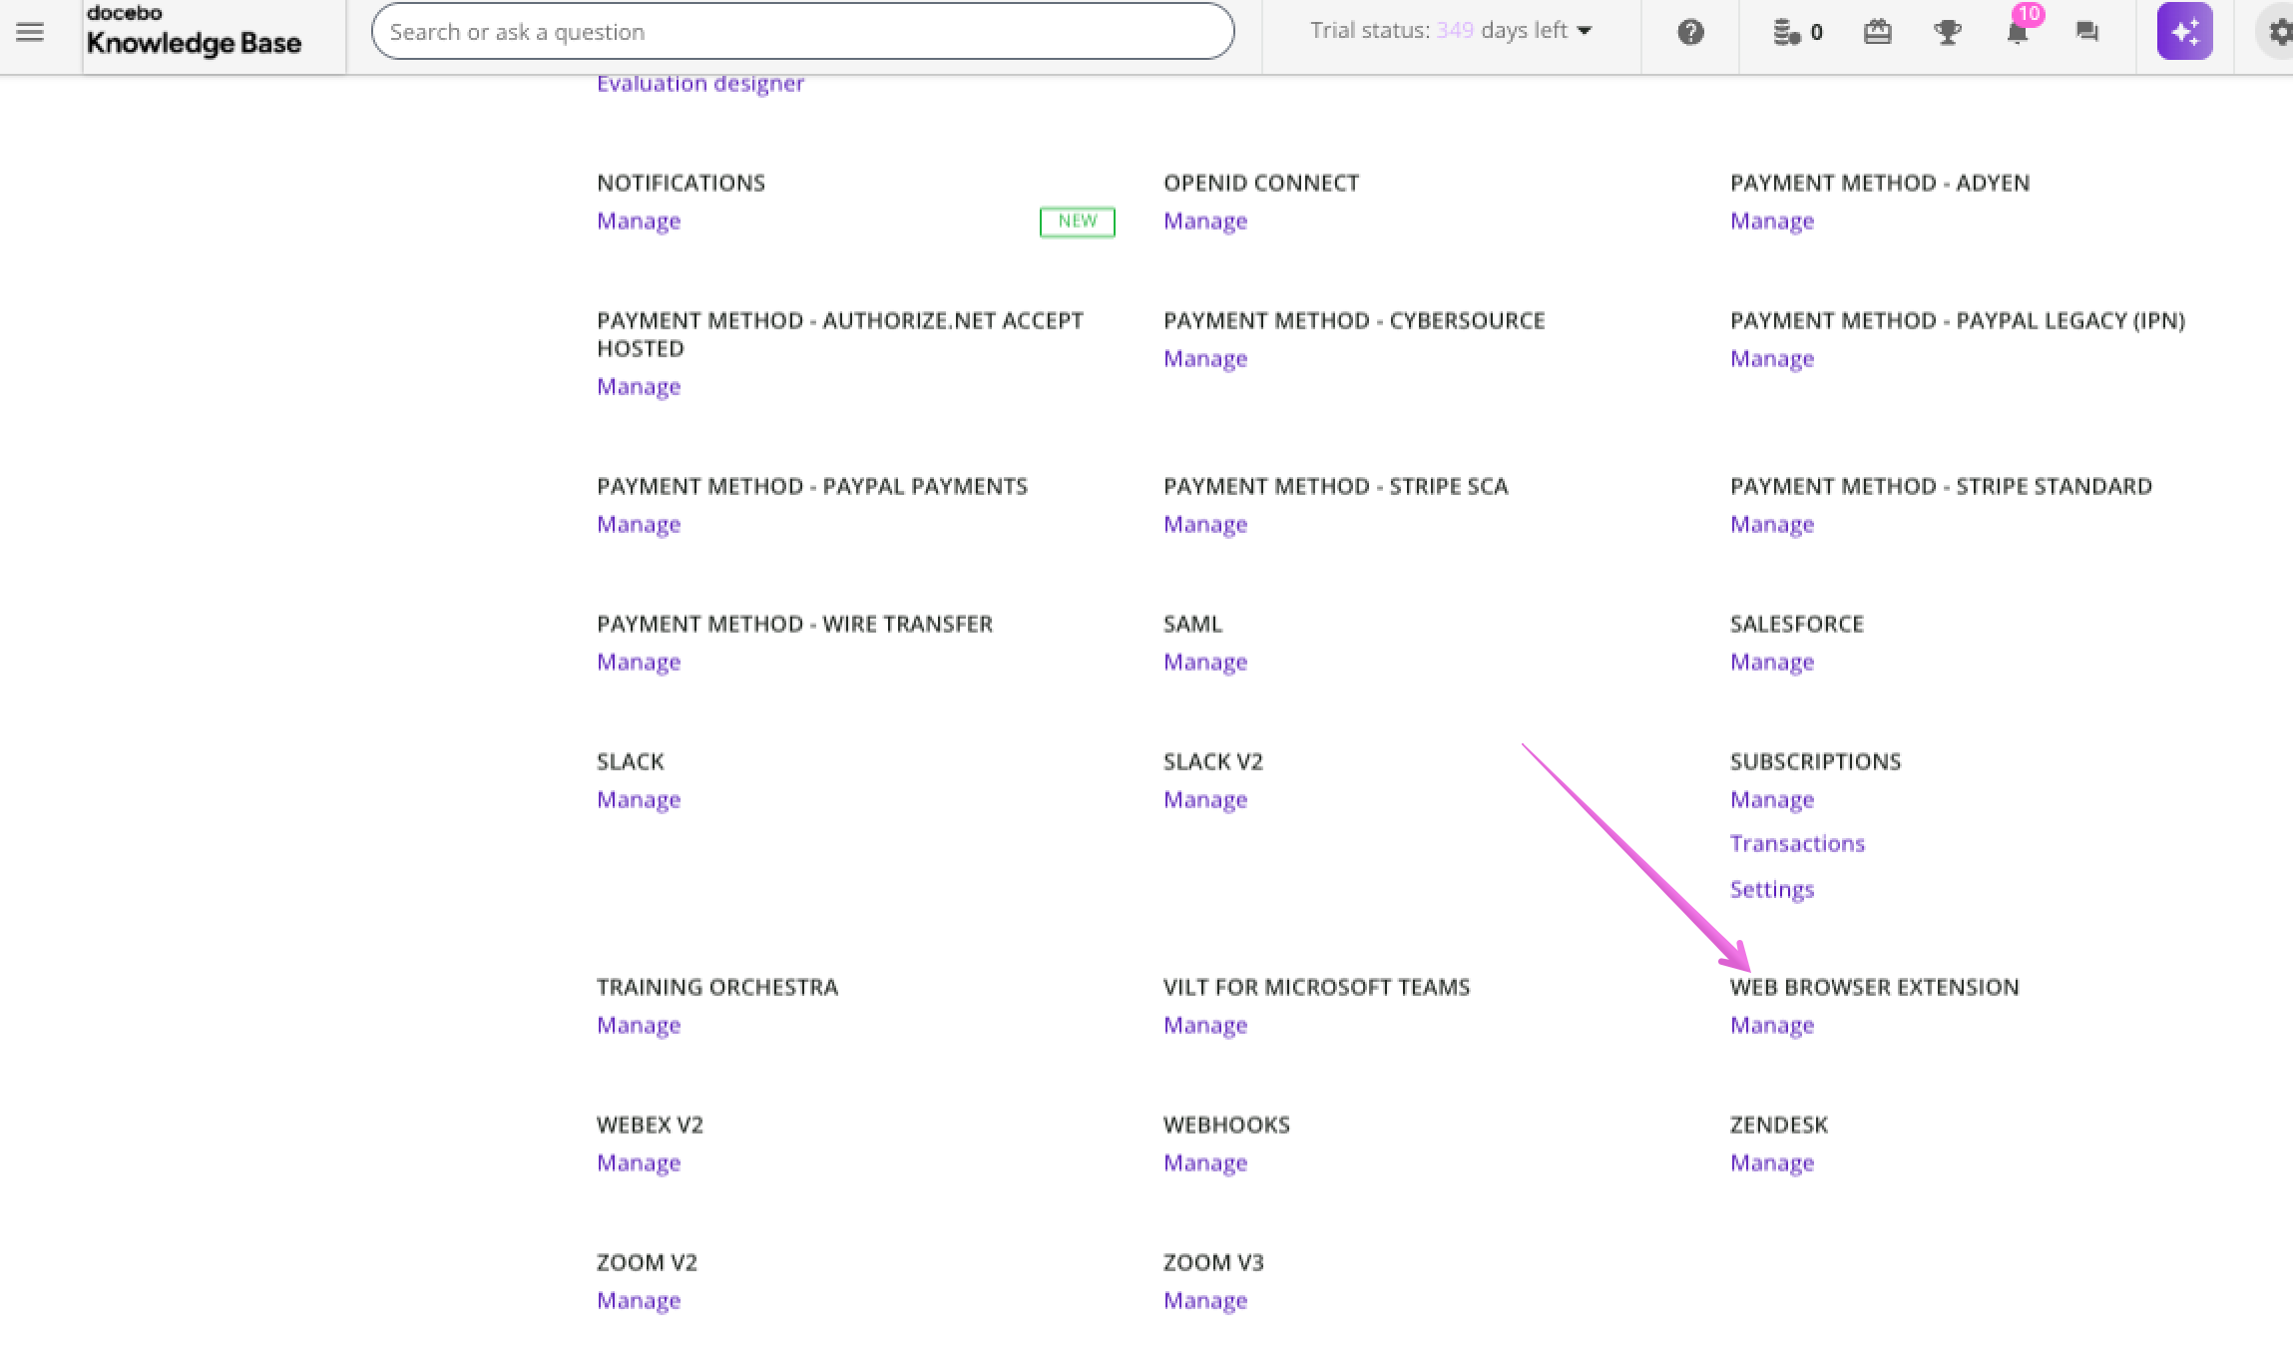
Task: Open the hamburger navigation menu
Action: [30, 30]
